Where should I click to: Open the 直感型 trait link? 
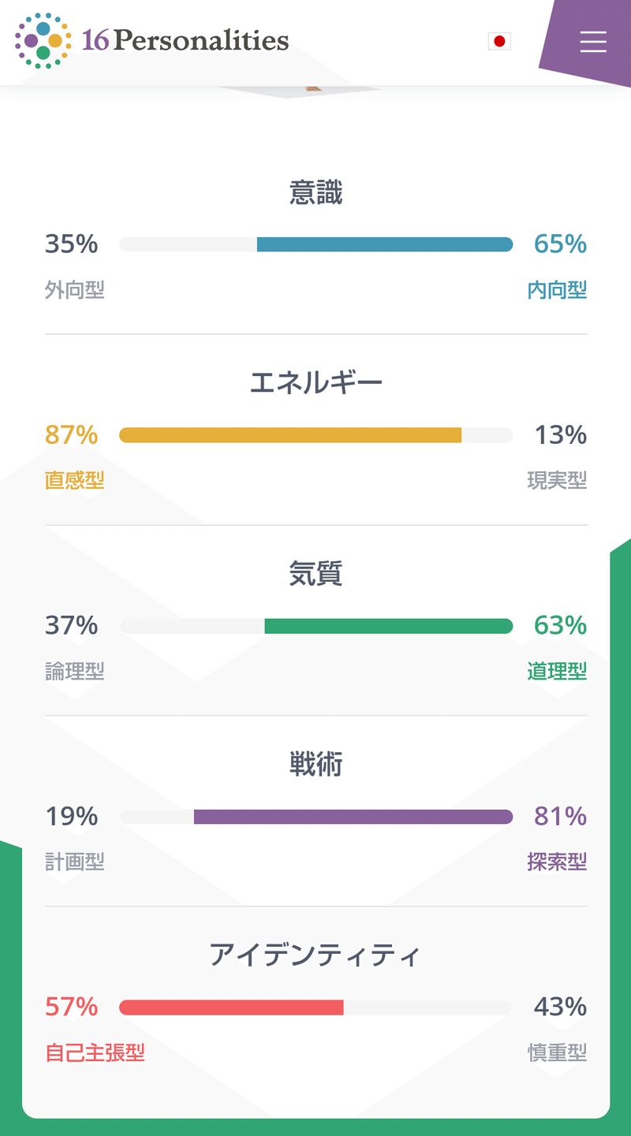[74, 480]
